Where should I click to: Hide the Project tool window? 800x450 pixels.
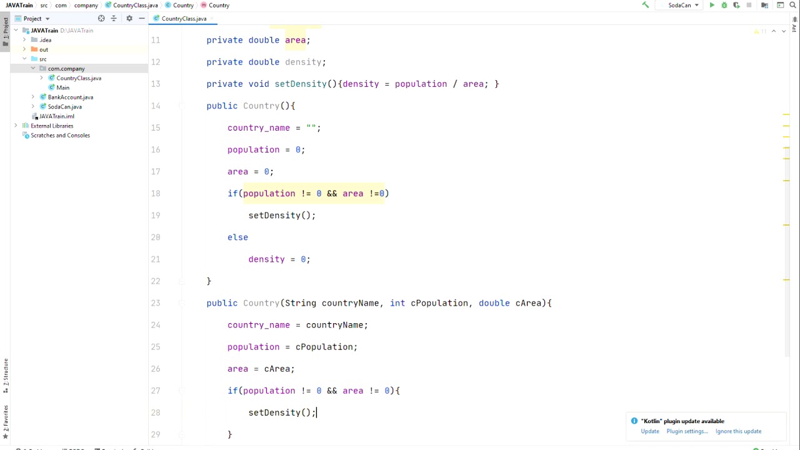(x=142, y=18)
